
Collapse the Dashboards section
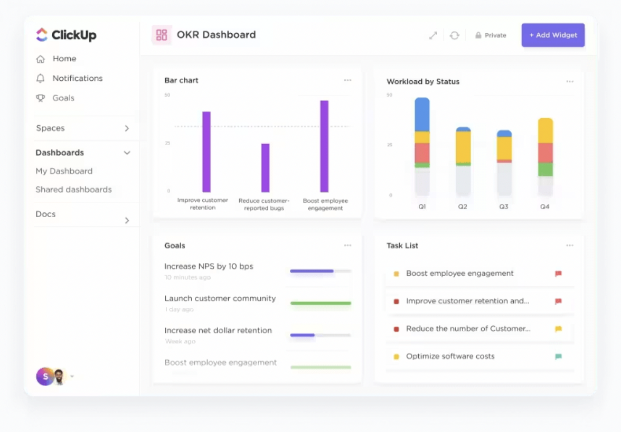[x=127, y=153]
